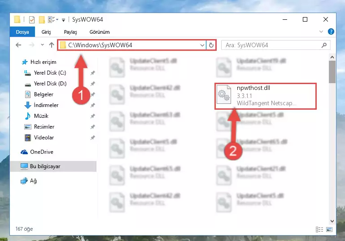This screenshot has width=345, height=241.
Task: Go up one folder level
Action: tap(52, 45)
